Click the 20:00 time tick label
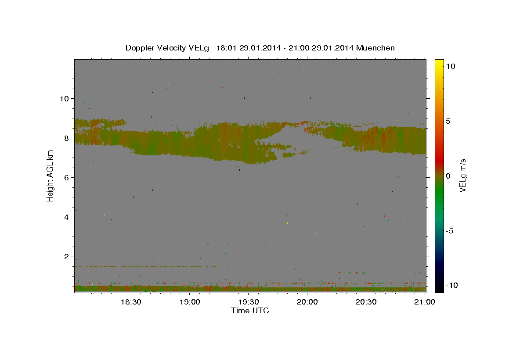The image size is (527, 351). click(307, 302)
